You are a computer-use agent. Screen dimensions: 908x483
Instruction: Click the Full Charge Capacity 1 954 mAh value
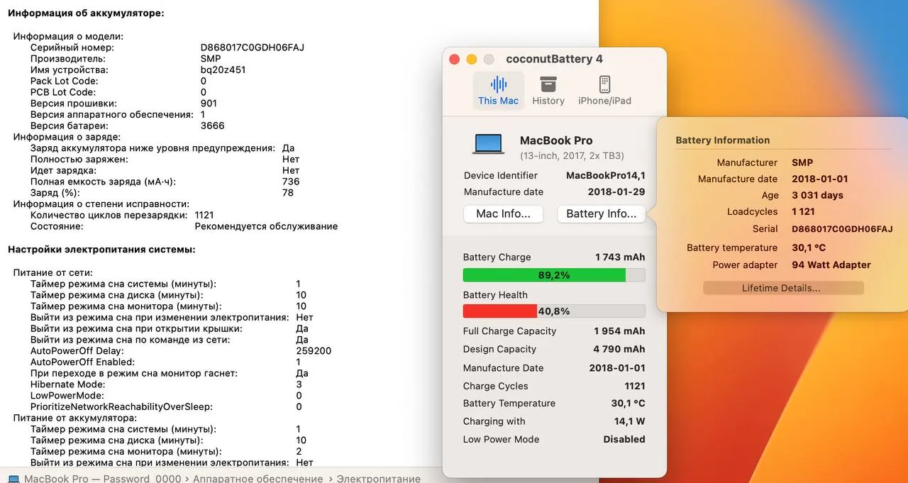pyautogui.click(x=620, y=331)
